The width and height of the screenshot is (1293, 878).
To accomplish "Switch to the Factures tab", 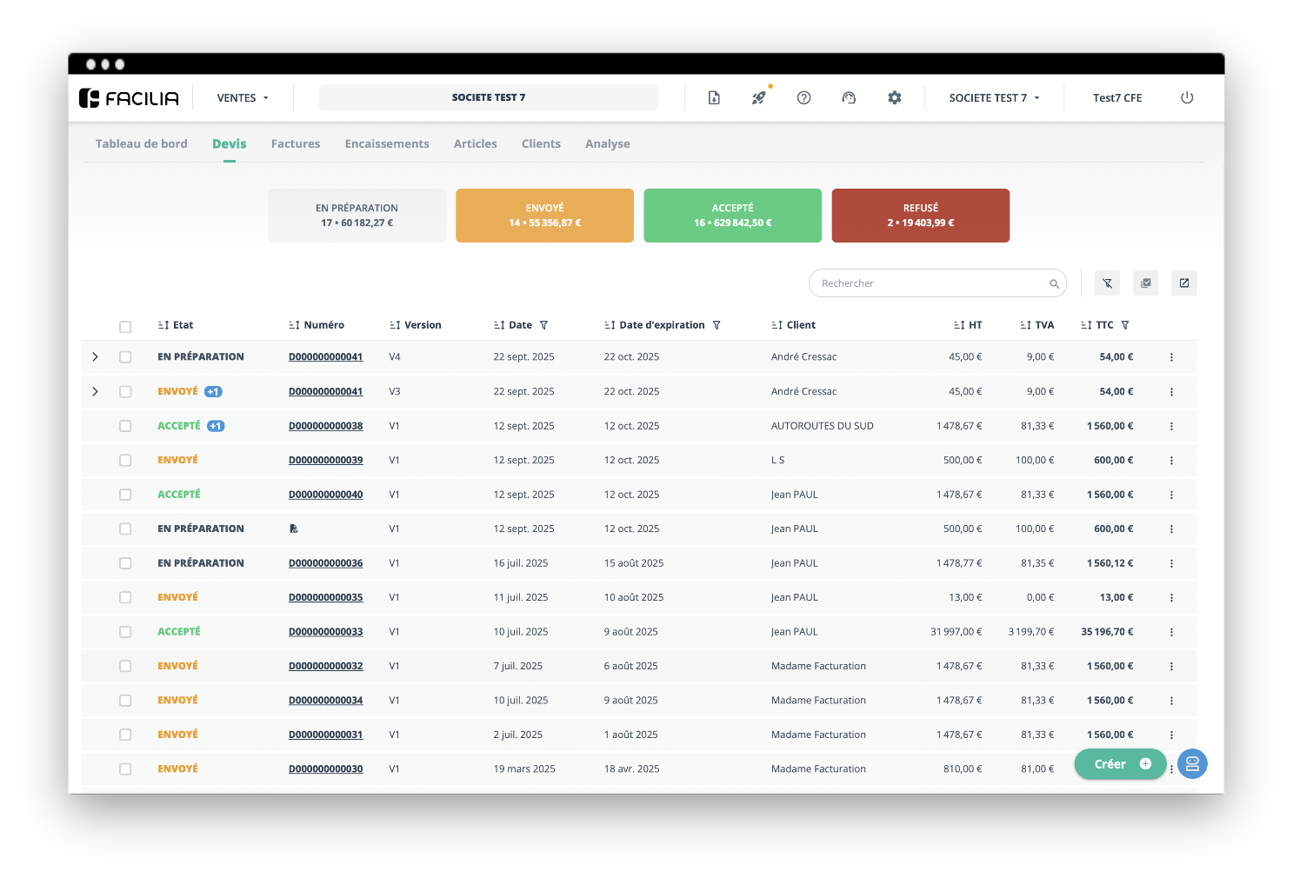I will 295,144.
